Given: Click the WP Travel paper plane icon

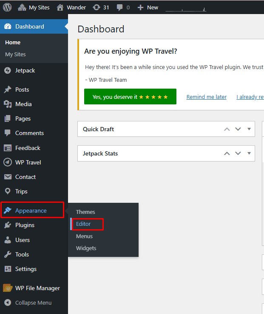Looking at the screenshot, I should click(x=8, y=162).
